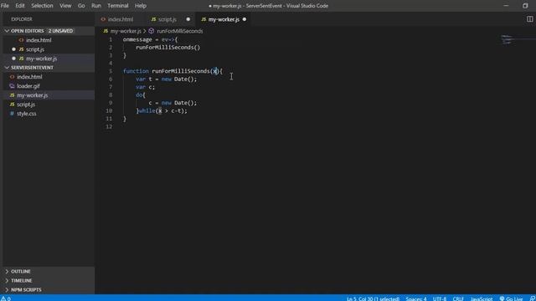Screen dimensions: 536x301
Task: Switch to the index.html editor tab
Action: (121, 19)
